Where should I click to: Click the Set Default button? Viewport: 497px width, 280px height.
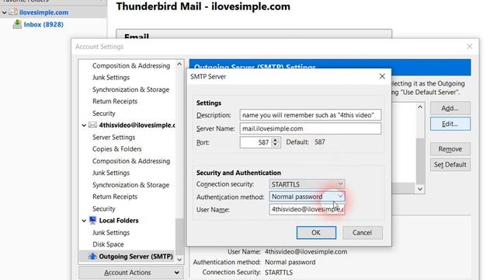[x=450, y=164]
